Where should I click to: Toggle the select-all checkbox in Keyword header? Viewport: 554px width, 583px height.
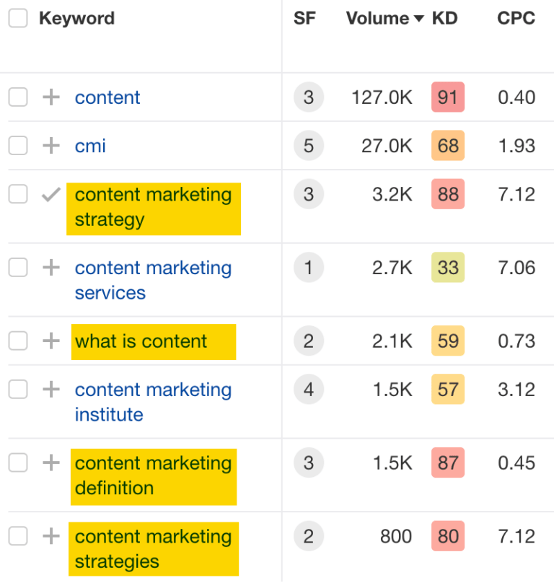pyautogui.click(x=18, y=19)
